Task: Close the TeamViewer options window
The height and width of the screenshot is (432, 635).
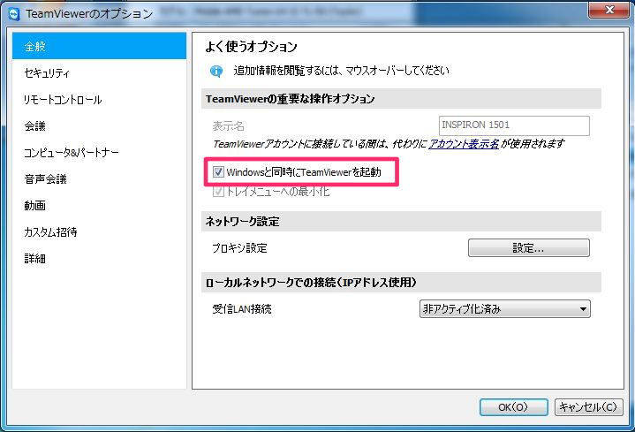Action: click(x=609, y=10)
